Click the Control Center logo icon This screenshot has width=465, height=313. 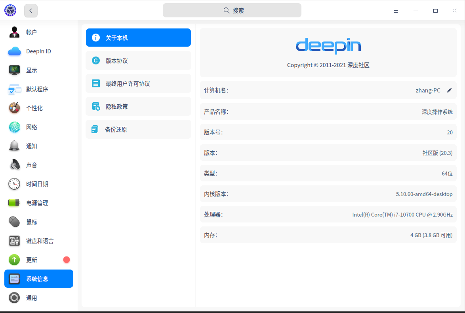tap(10, 10)
